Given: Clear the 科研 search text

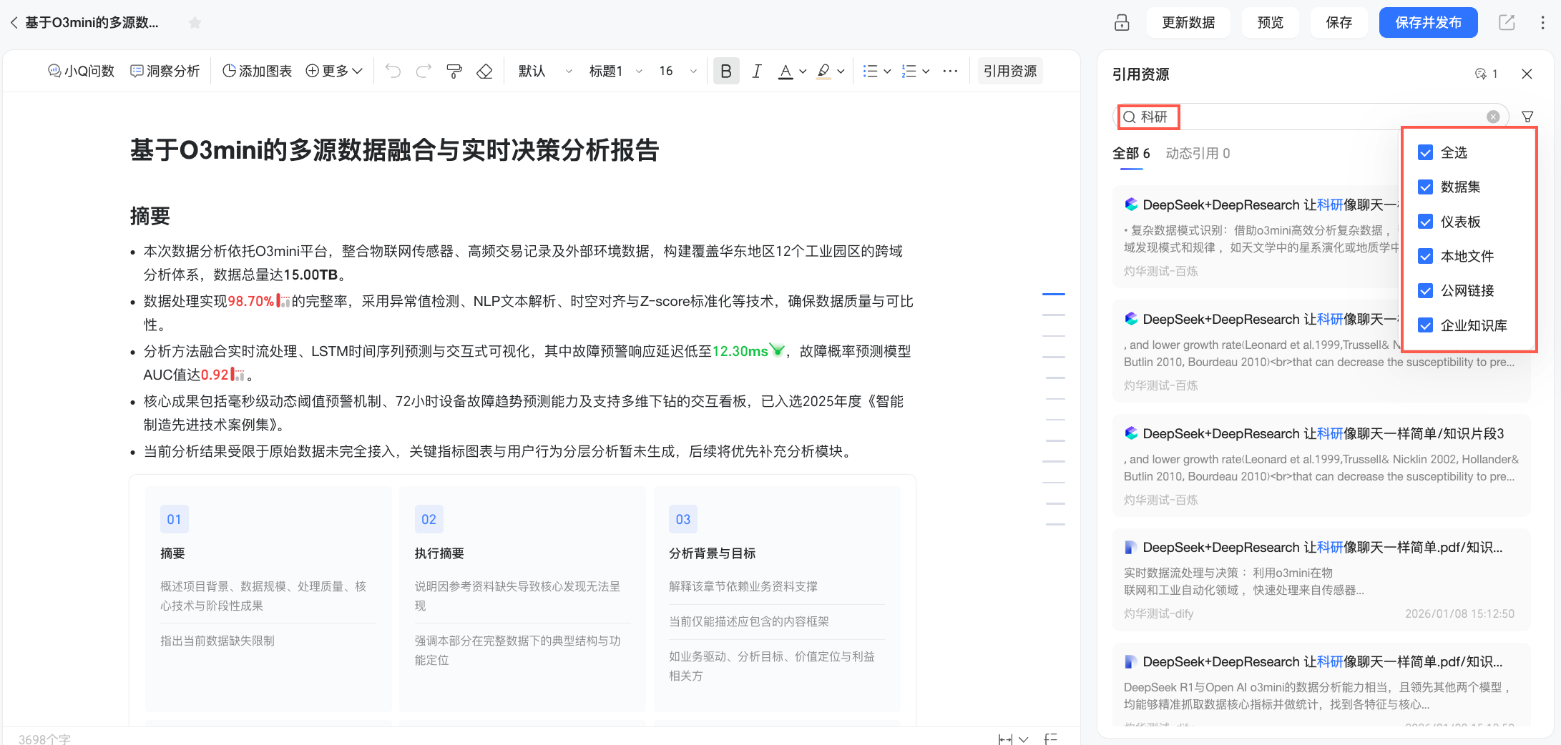Looking at the screenshot, I should tap(1493, 117).
